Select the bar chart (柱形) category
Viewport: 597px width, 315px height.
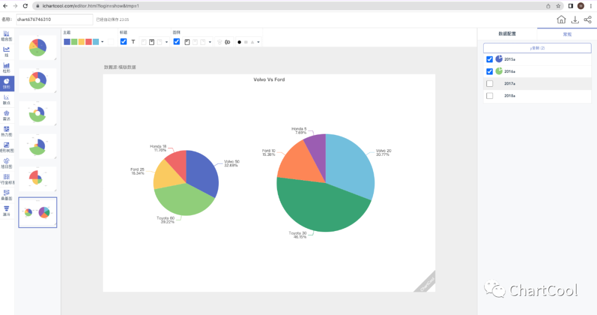coord(7,68)
